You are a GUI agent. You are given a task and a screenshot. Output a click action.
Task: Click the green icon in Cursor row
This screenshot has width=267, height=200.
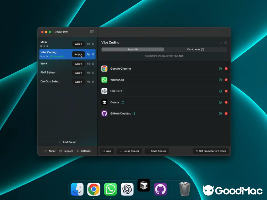pyautogui.click(x=220, y=102)
